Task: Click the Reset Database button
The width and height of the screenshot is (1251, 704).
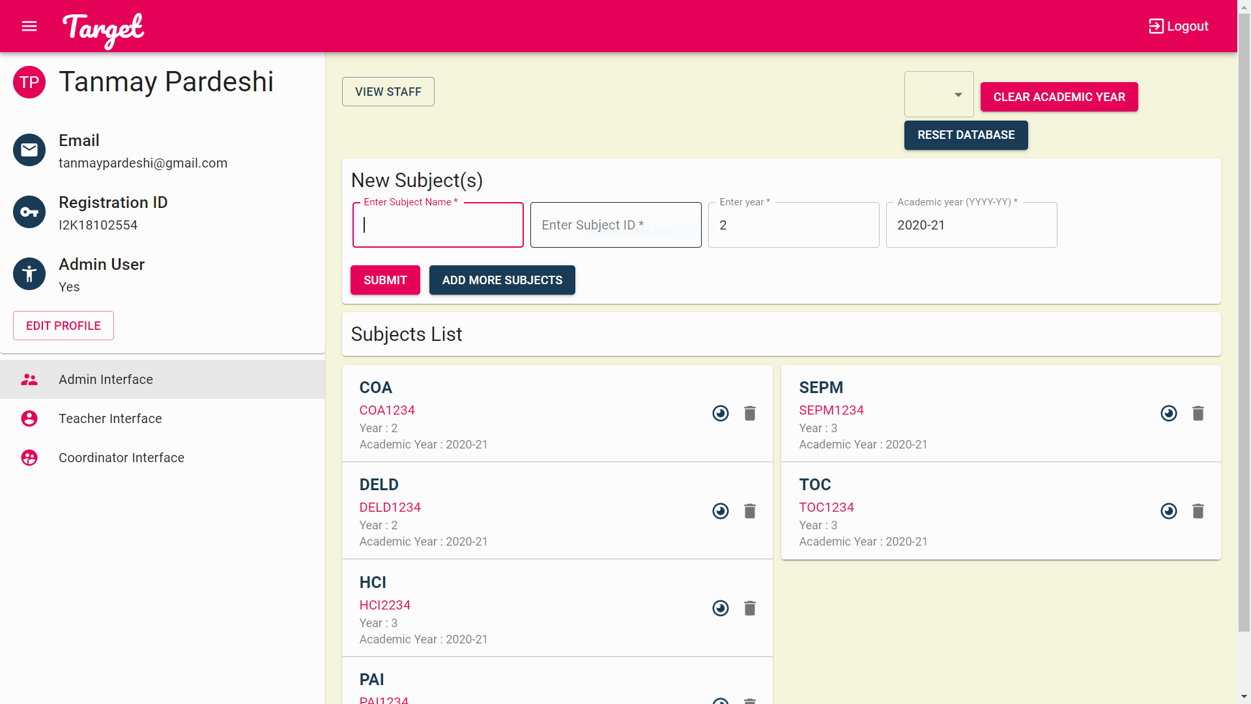Action: tap(966, 135)
